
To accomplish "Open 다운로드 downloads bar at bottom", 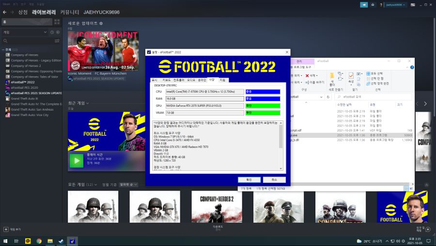I will click(x=218, y=228).
